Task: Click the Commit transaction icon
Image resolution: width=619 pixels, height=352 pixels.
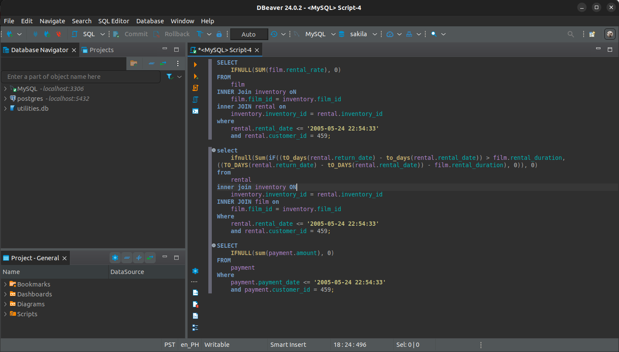Action: pos(130,34)
